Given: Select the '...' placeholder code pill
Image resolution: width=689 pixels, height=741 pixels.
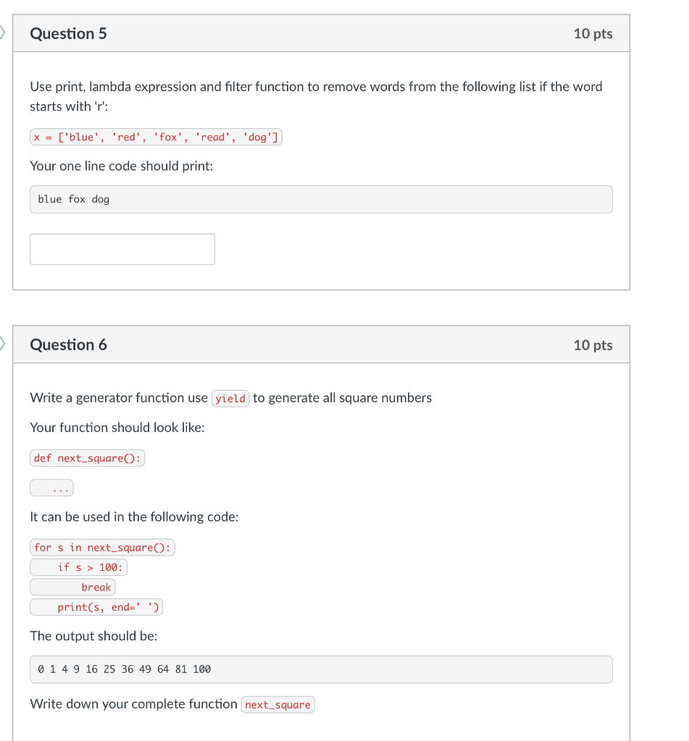Looking at the screenshot, I should coord(51,488).
